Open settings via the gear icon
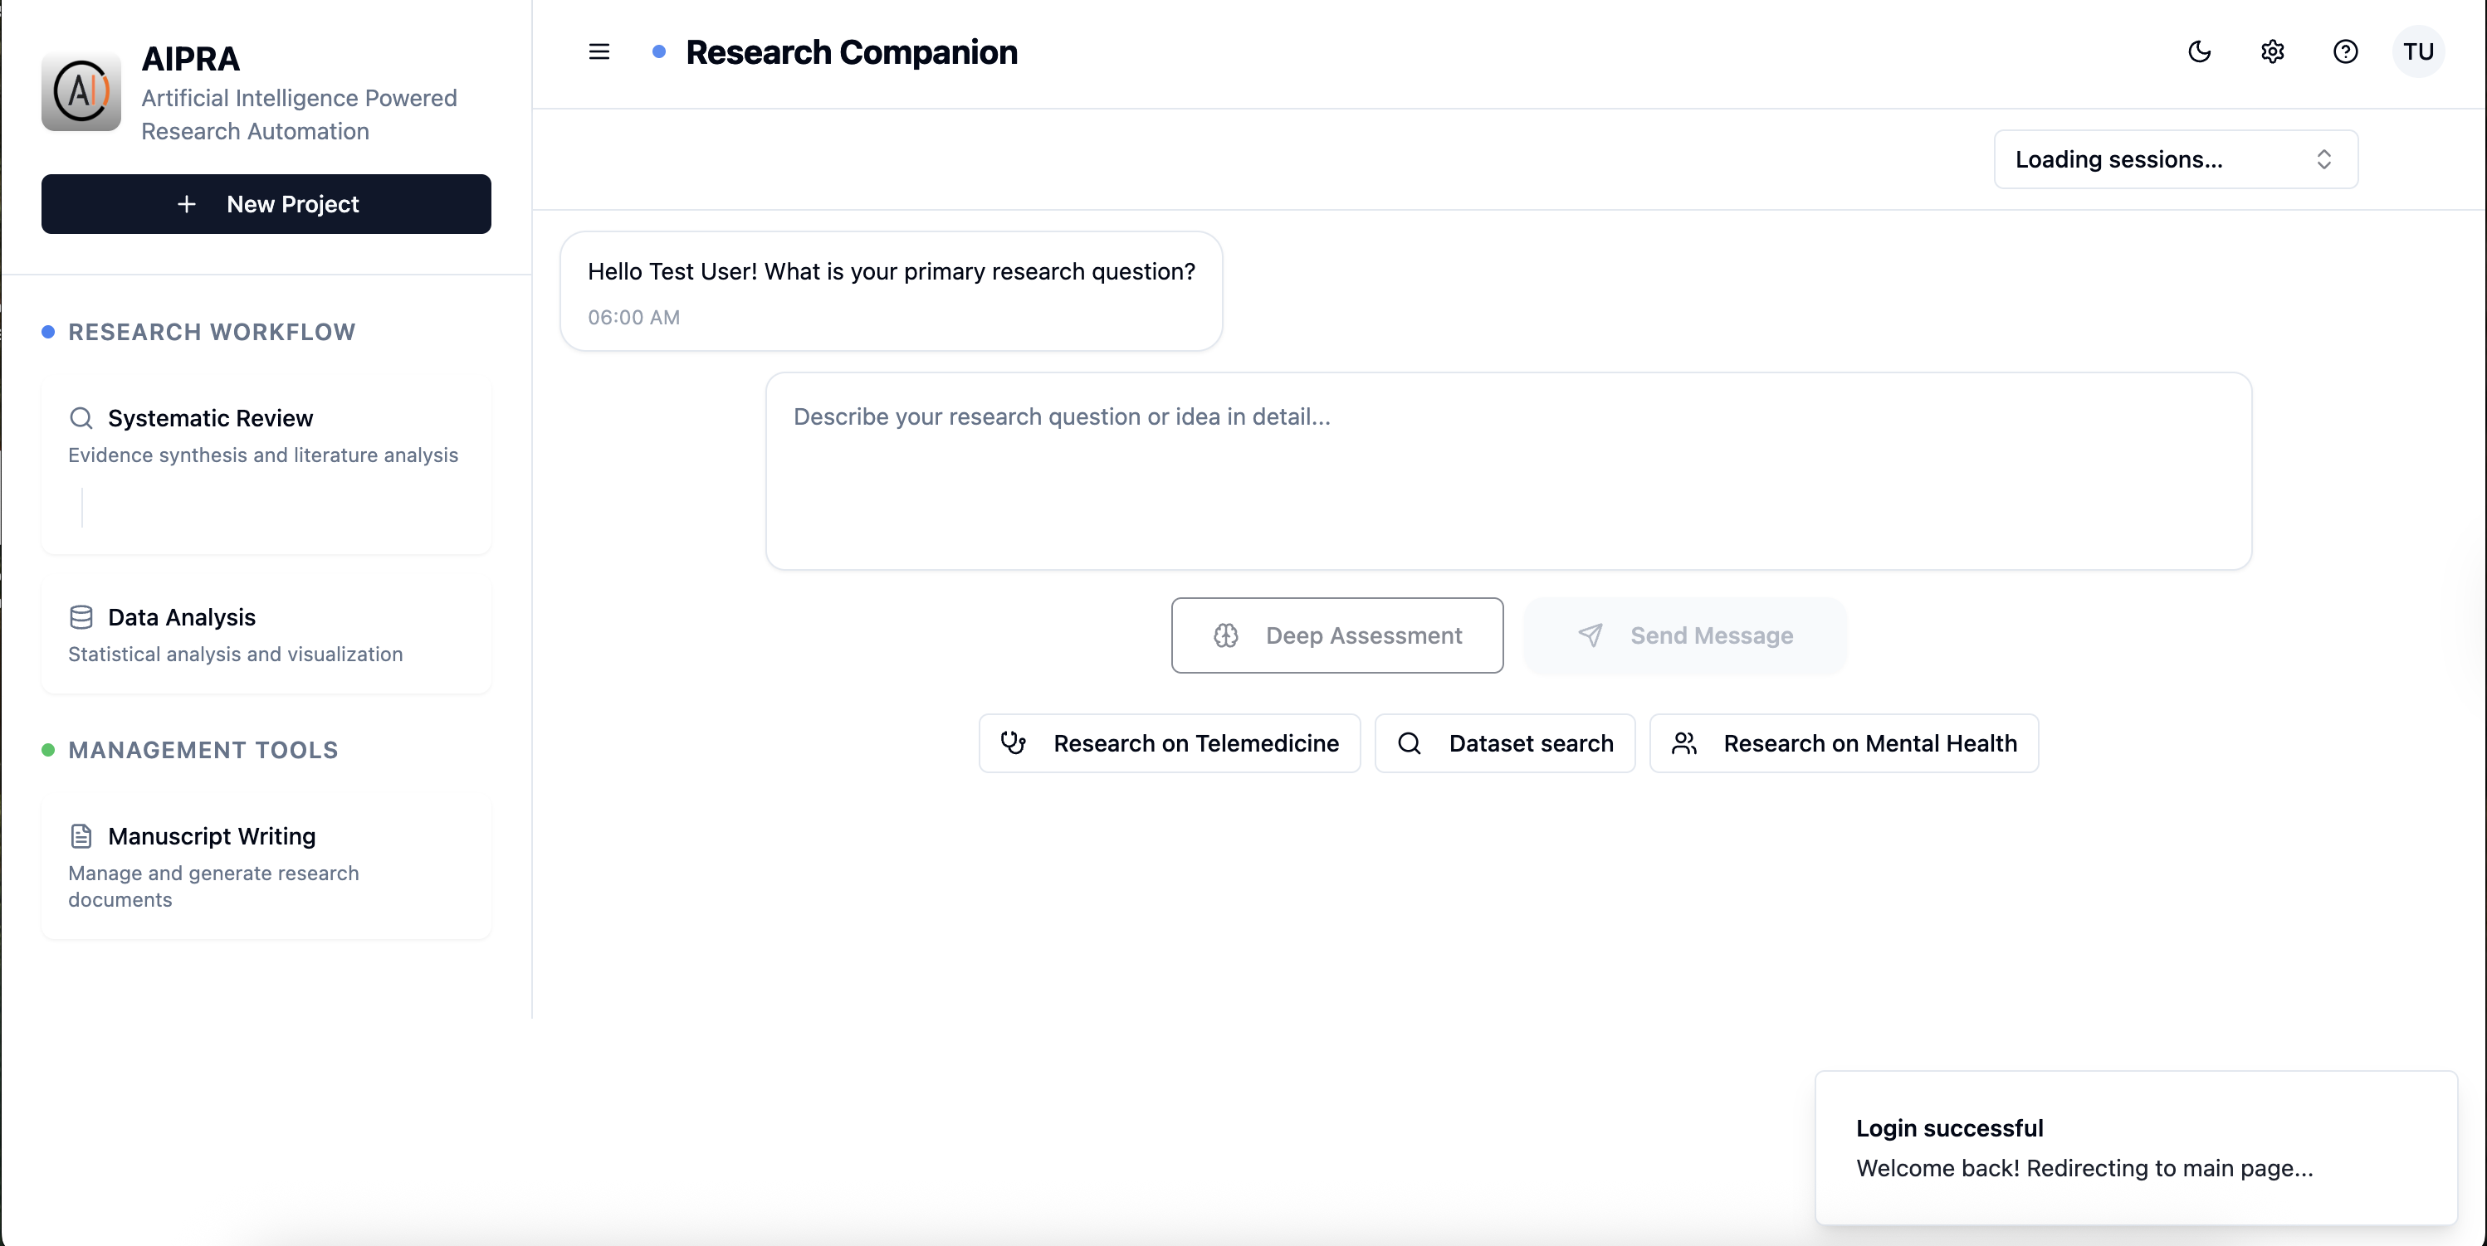This screenshot has width=2487, height=1246. pyautogui.click(x=2272, y=51)
